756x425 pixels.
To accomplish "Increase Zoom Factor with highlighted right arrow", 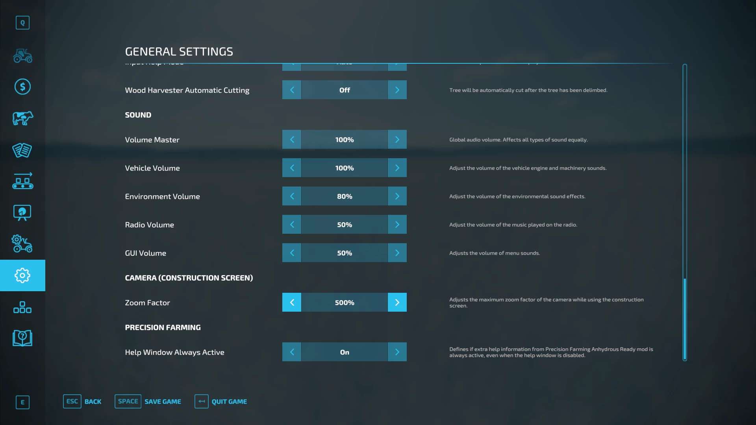I will (x=397, y=303).
